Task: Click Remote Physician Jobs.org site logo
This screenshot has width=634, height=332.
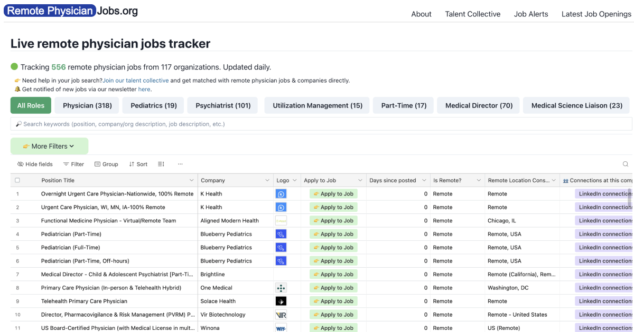Action: coord(71,11)
